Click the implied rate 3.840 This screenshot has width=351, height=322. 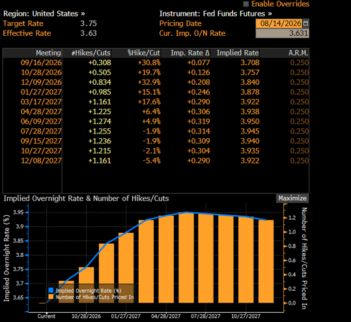pyautogui.click(x=250, y=82)
